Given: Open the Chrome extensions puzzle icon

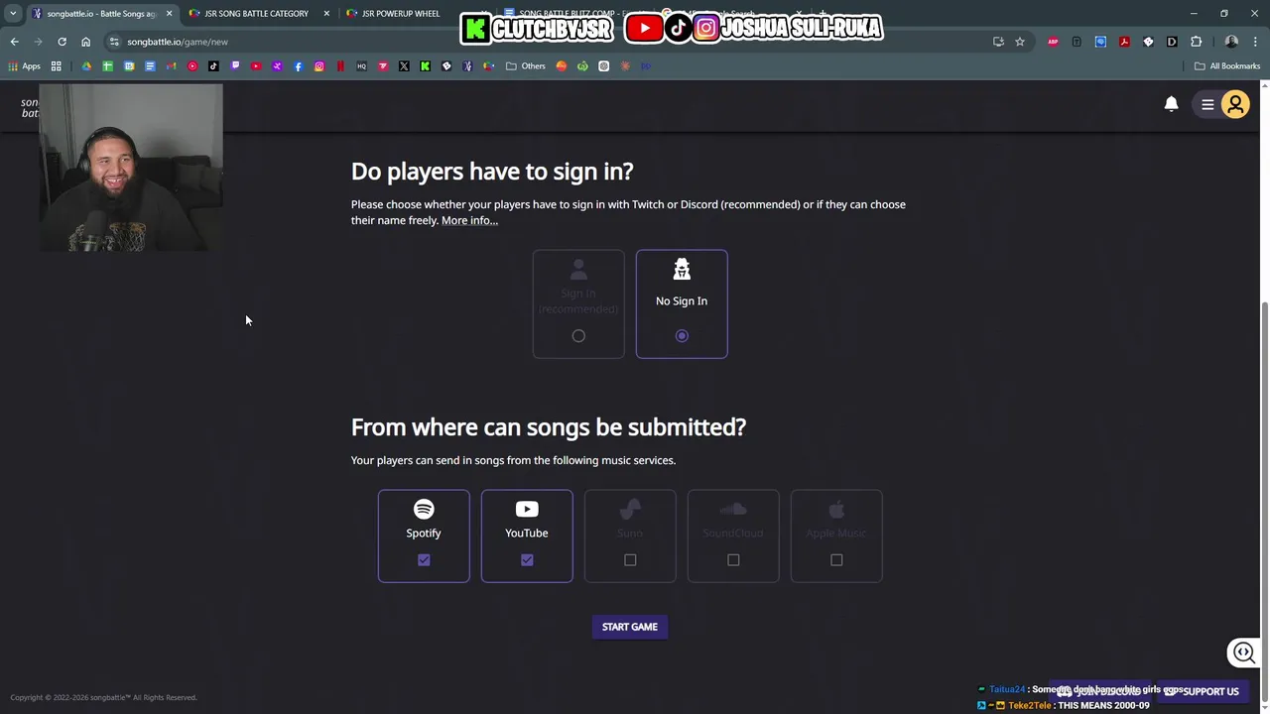Looking at the screenshot, I should pos(1196,42).
